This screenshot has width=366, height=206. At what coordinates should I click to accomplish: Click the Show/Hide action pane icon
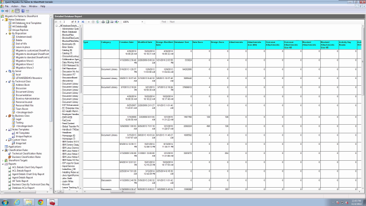tap(27, 11)
